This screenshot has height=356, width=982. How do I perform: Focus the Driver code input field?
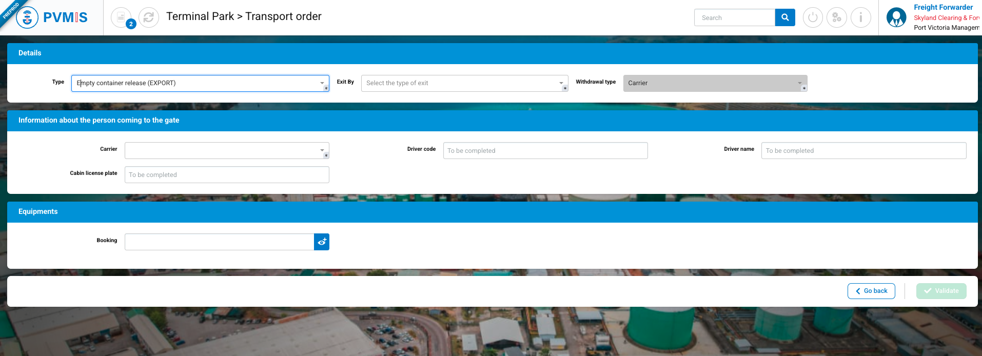click(x=545, y=150)
